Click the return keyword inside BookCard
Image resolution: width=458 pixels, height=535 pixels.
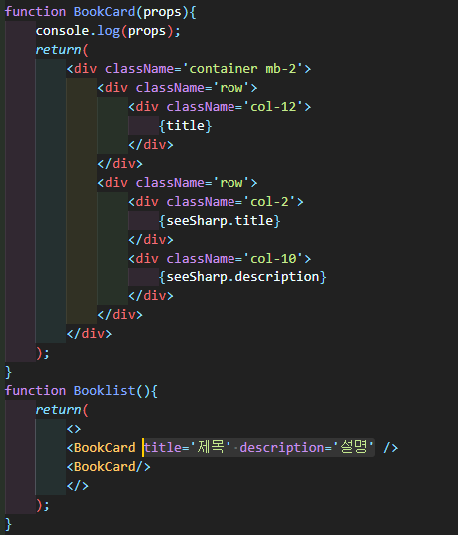pos(58,50)
